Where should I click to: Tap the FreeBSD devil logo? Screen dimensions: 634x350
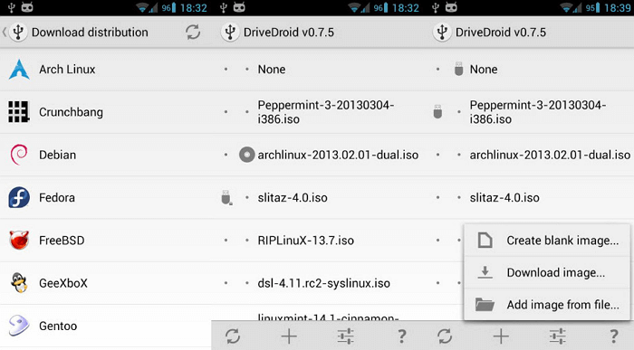tap(19, 241)
